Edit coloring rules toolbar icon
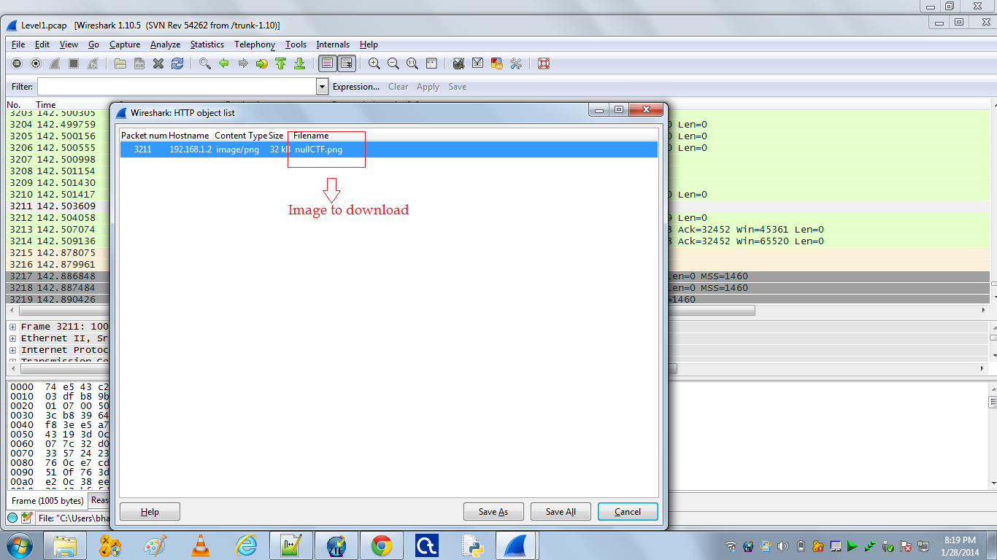 coord(497,63)
